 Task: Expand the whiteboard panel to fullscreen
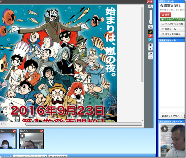point(148,2)
